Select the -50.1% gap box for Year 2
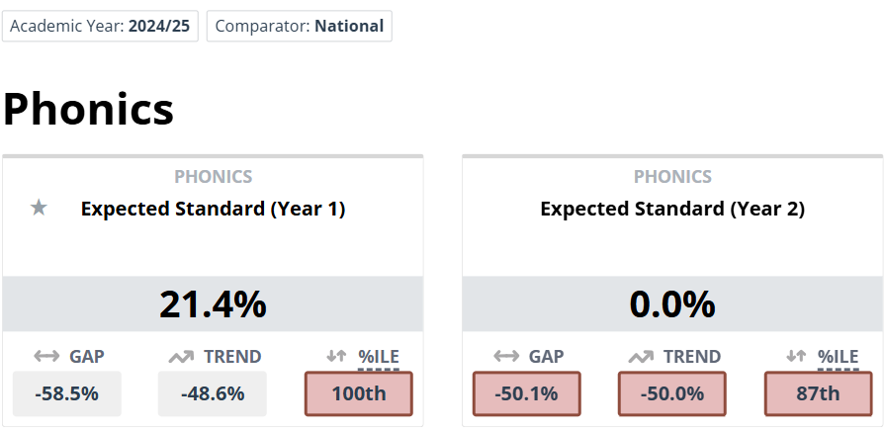 526,393
